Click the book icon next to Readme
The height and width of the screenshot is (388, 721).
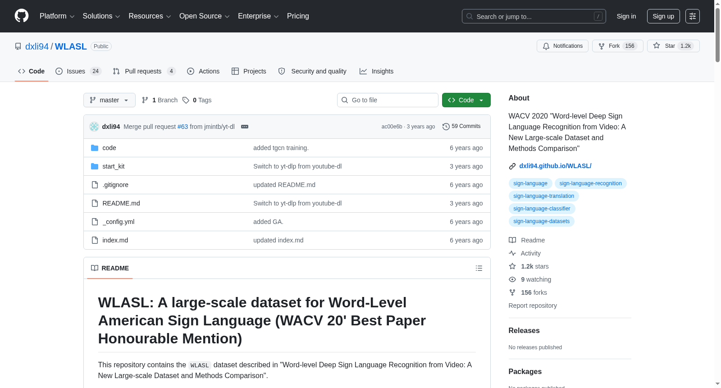pyautogui.click(x=512, y=240)
